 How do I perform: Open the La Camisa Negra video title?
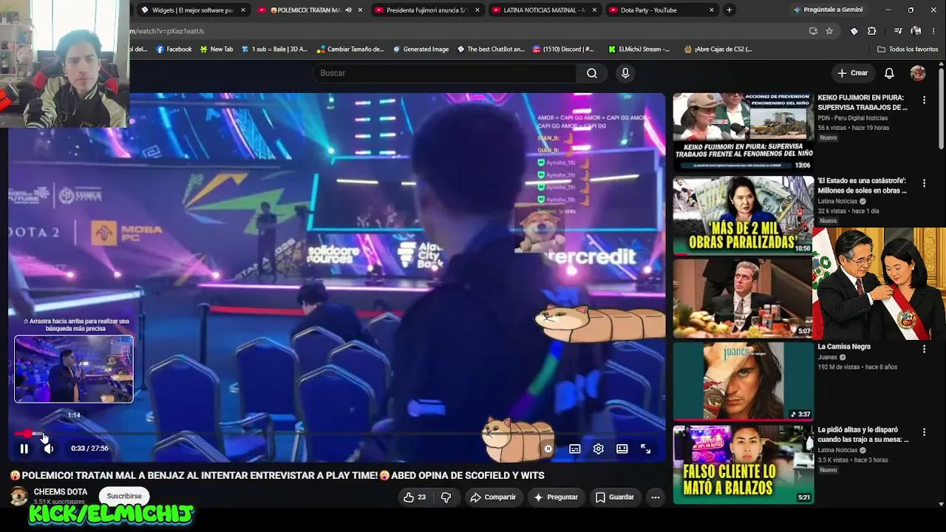tap(844, 347)
